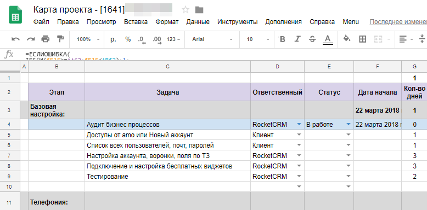Open the Правка menu
This screenshot has width=427, height=210.
tap(68, 22)
